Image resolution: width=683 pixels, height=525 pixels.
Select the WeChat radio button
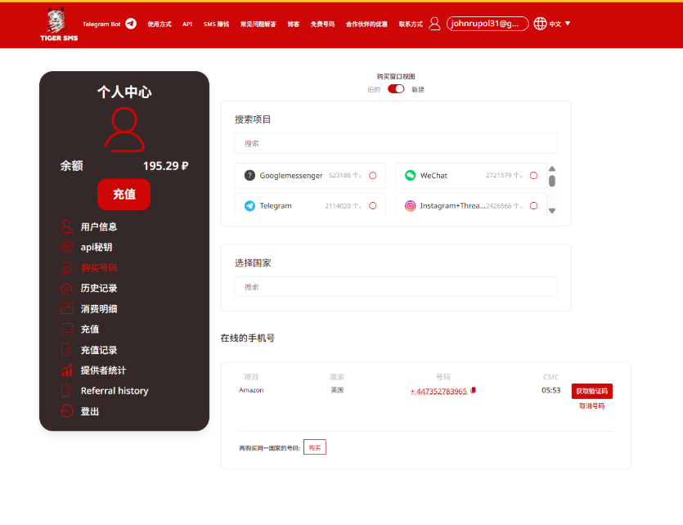(x=533, y=176)
